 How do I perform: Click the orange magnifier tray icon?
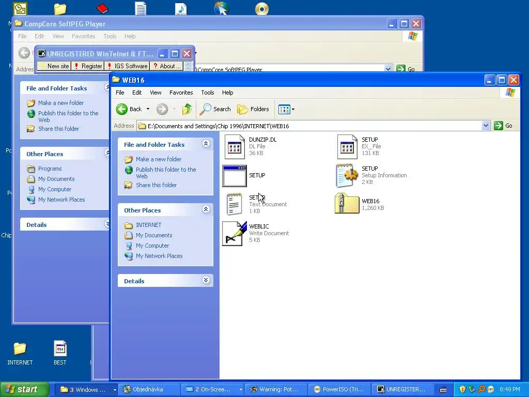tap(481, 390)
